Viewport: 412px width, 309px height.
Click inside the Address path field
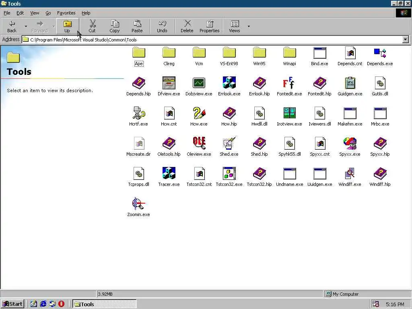212,40
